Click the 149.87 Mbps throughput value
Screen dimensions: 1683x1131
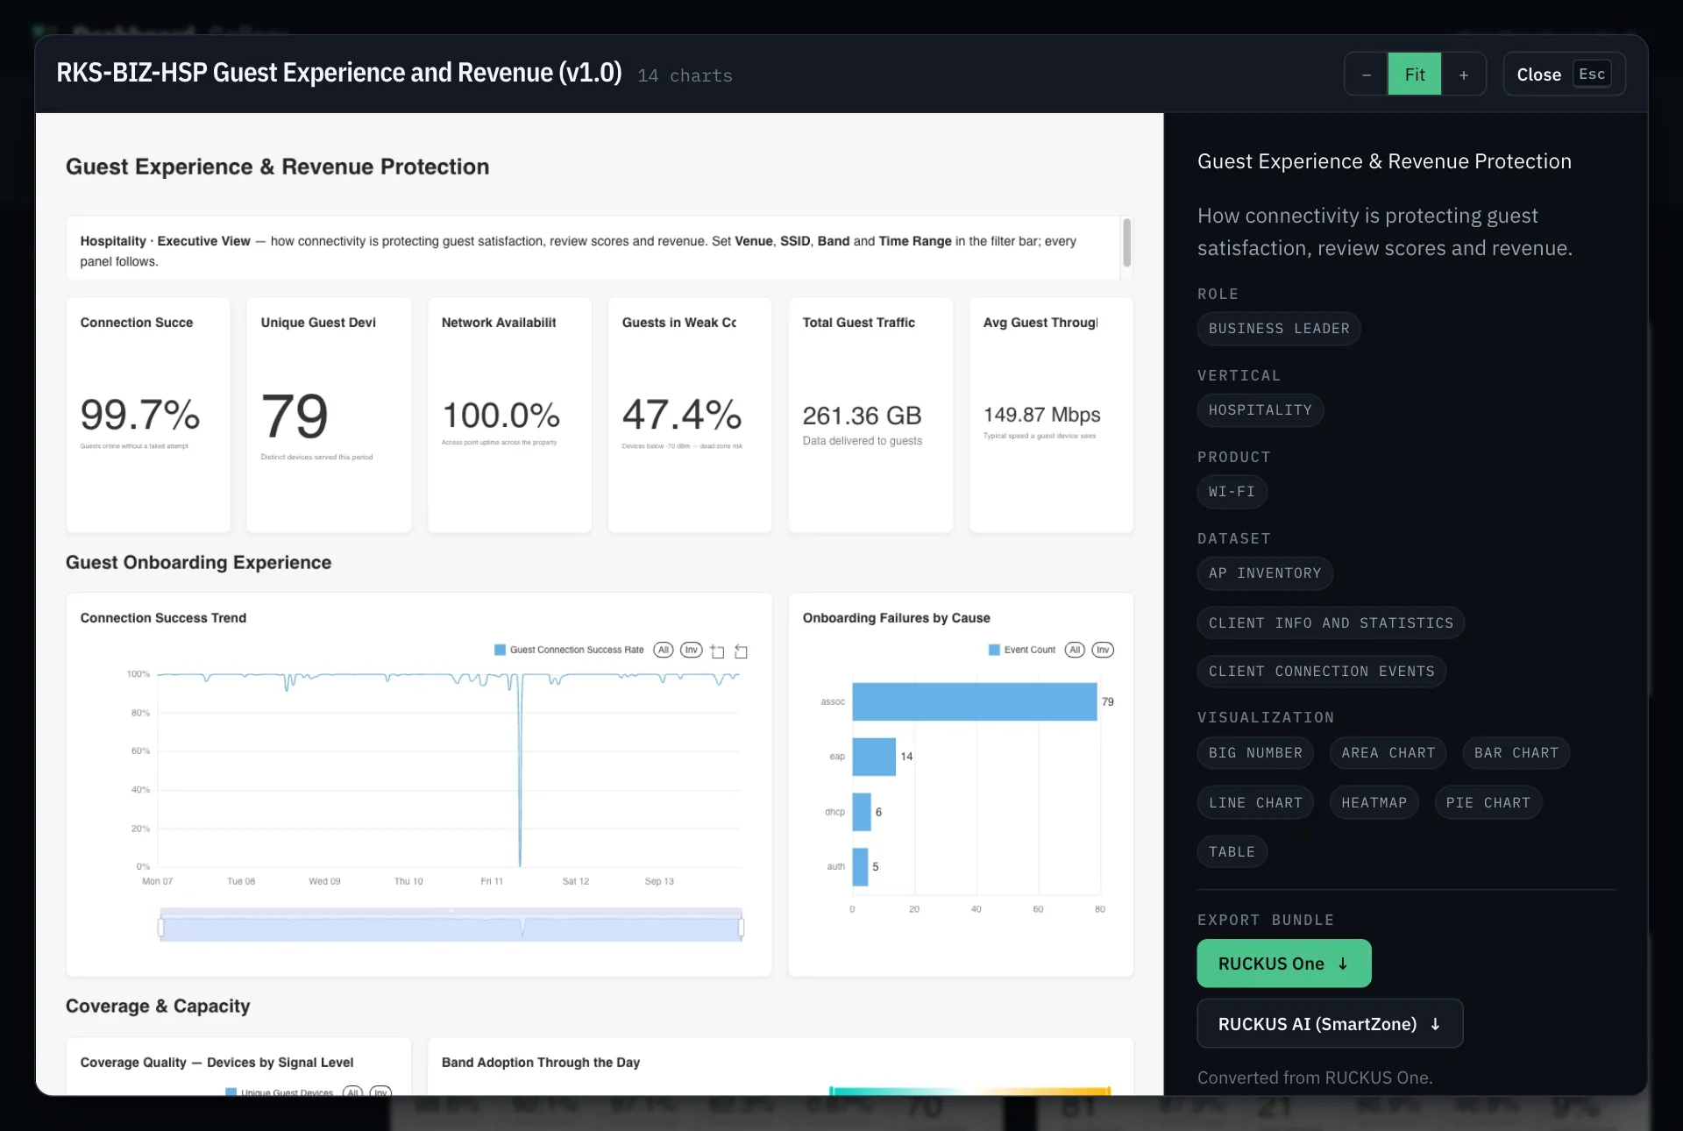coord(1041,415)
